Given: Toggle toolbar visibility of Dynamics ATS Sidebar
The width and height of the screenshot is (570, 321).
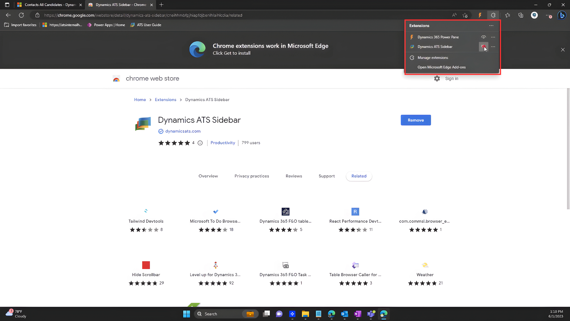Looking at the screenshot, I should (x=483, y=47).
